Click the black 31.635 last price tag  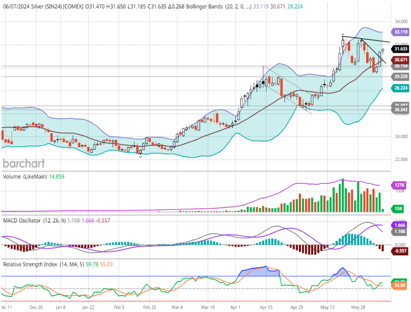[401, 49]
